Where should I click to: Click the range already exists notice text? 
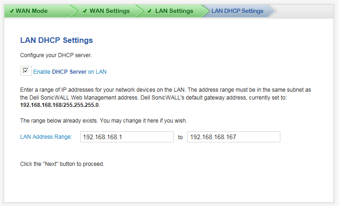pyautogui.click(x=103, y=121)
